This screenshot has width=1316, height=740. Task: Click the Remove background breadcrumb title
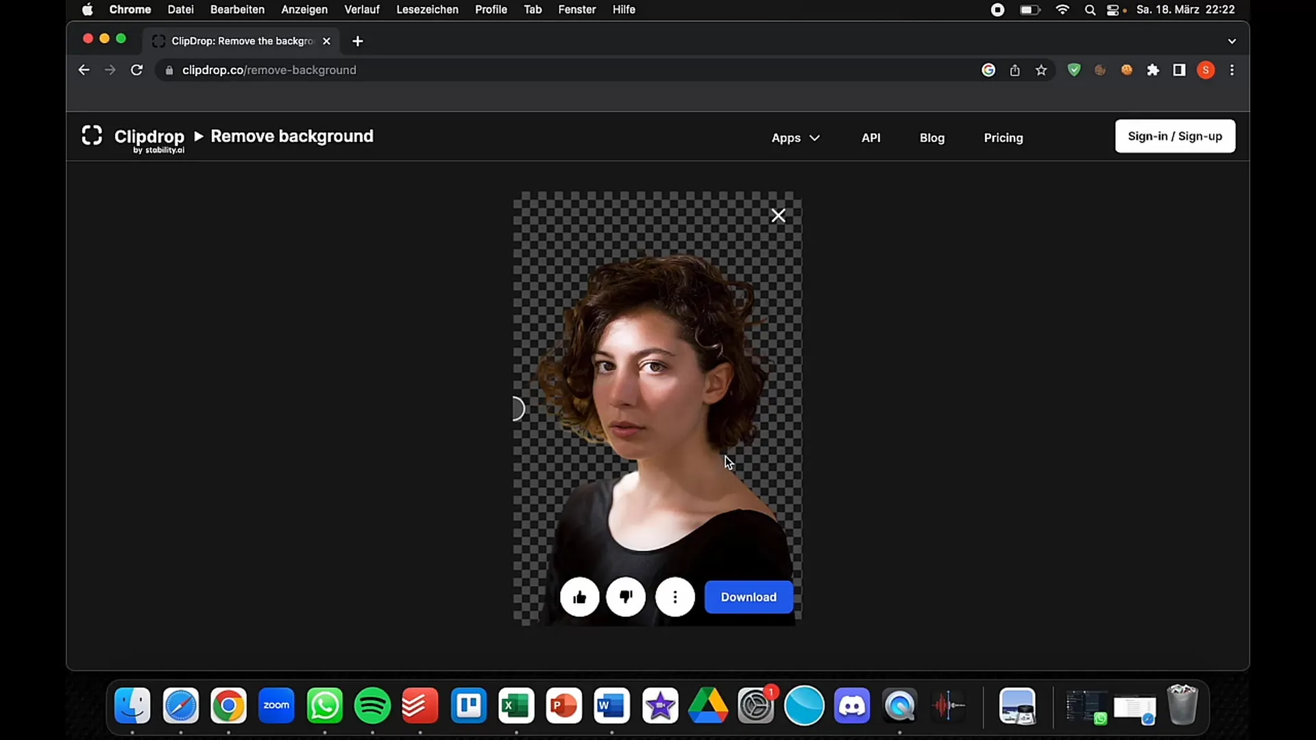tap(292, 136)
